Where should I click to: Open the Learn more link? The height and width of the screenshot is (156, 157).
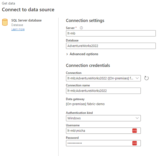click(x=18, y=29)
